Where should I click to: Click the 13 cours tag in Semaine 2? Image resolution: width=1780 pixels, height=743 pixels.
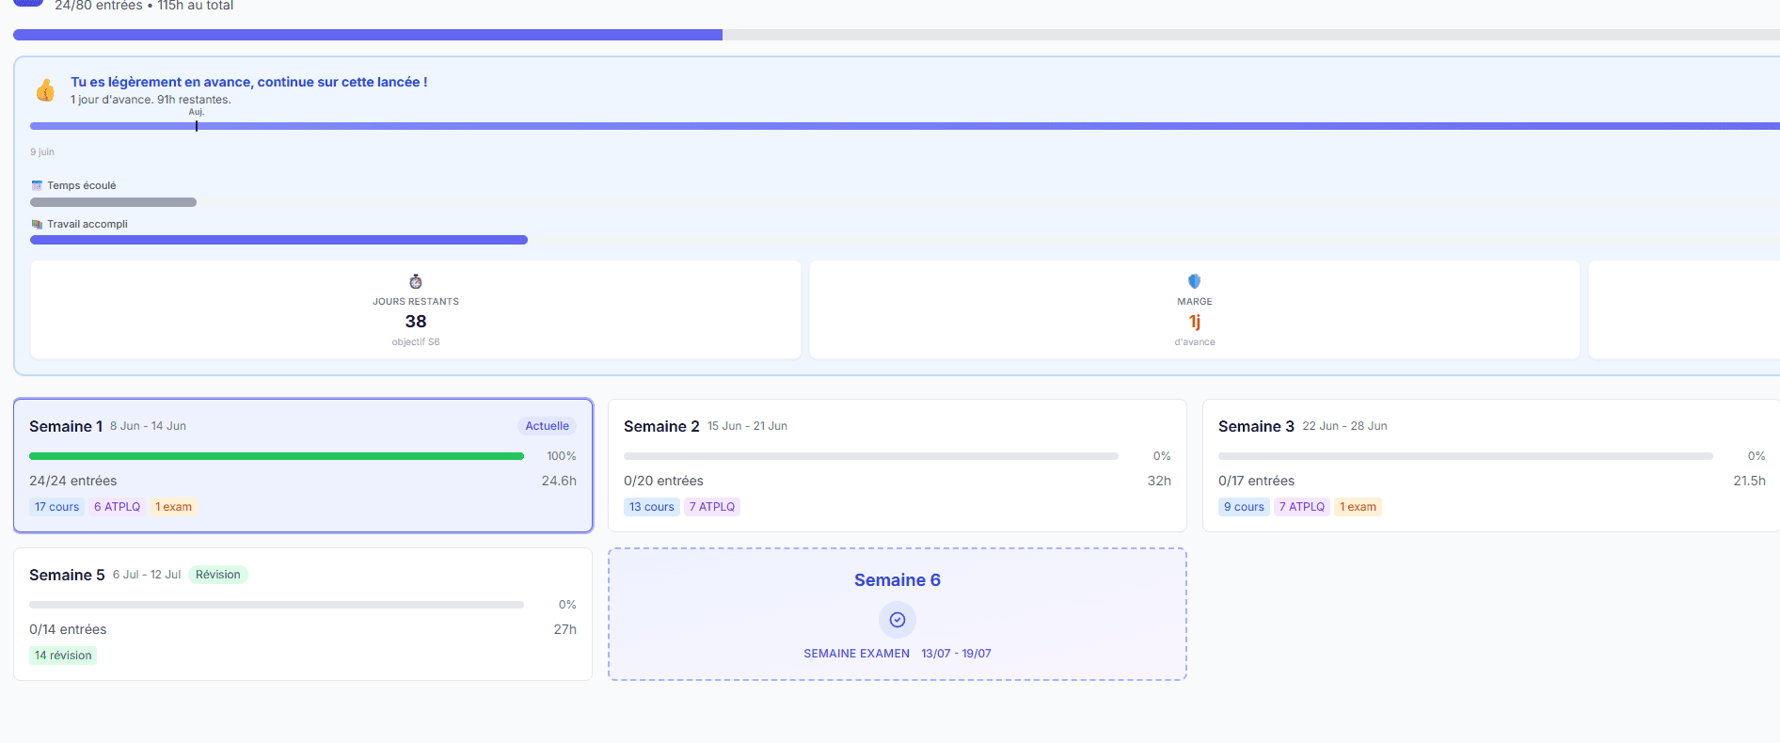[x=652, y=507]
